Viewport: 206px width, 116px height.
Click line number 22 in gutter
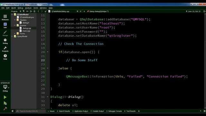click(x=43, y=60)
